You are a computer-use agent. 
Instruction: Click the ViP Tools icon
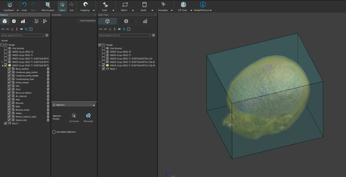183,5
